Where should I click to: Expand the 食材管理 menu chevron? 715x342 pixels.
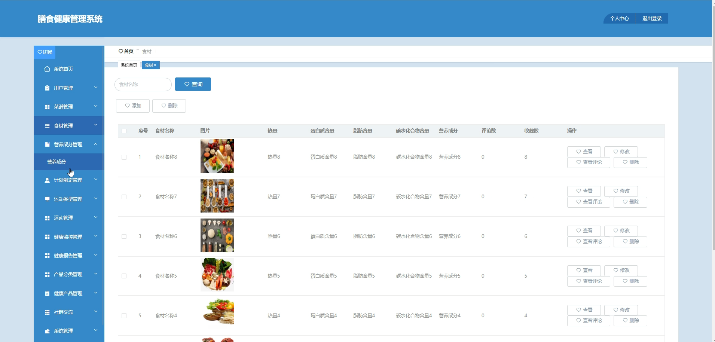pos(96,125)
